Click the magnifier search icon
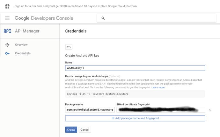 (x=103, y=18)
